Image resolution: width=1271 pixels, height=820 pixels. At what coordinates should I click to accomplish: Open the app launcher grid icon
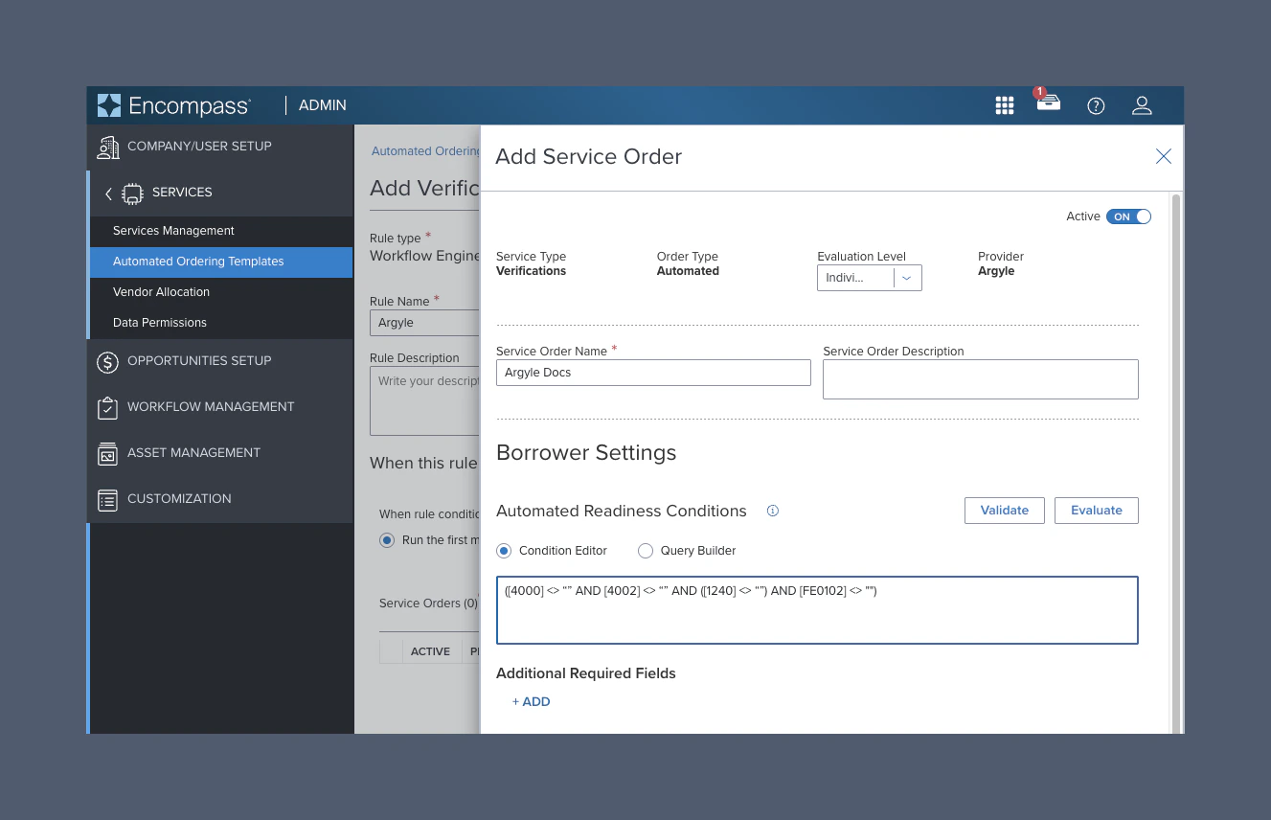(x=1004, y=105)
